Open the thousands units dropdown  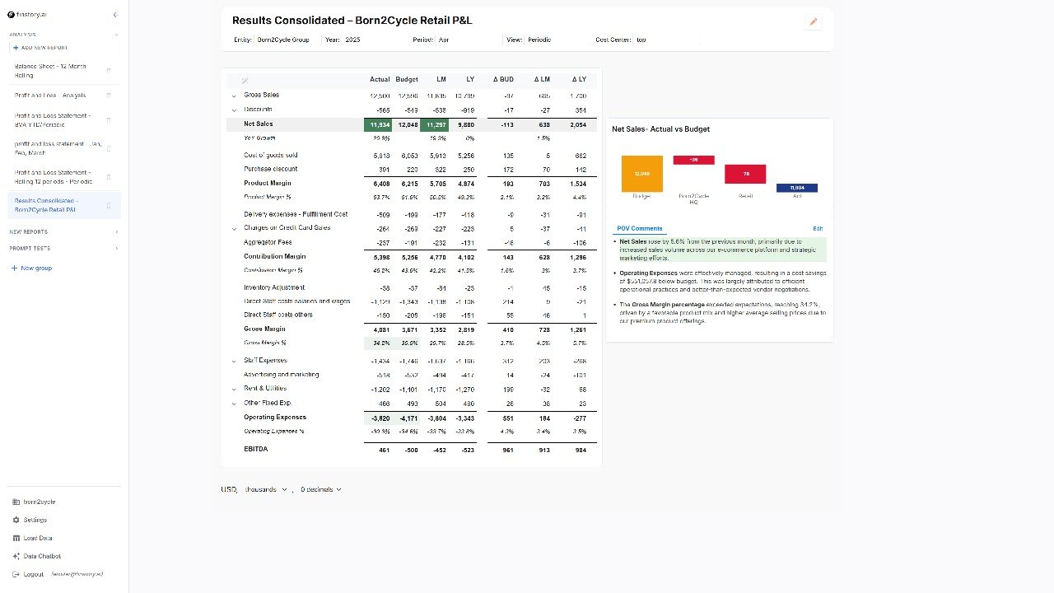point(266,489)
